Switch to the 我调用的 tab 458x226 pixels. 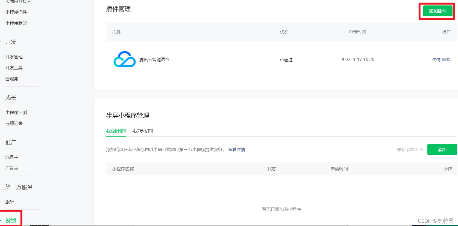tap(116, 131)
